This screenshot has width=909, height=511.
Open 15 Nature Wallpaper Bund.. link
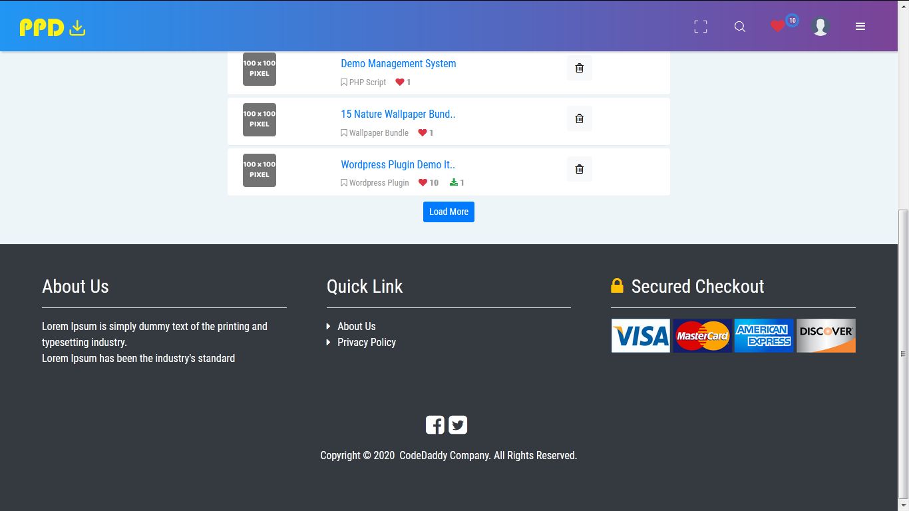[x=398, y=114]
